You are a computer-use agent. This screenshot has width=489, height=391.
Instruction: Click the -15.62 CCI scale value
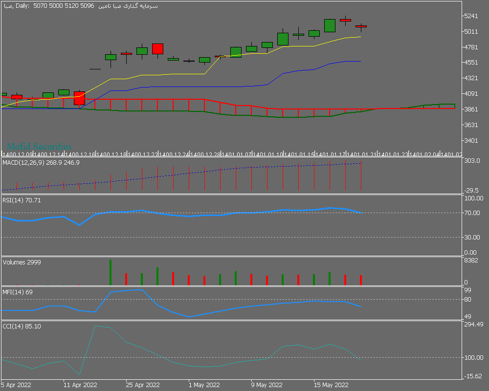pos(473,376)
